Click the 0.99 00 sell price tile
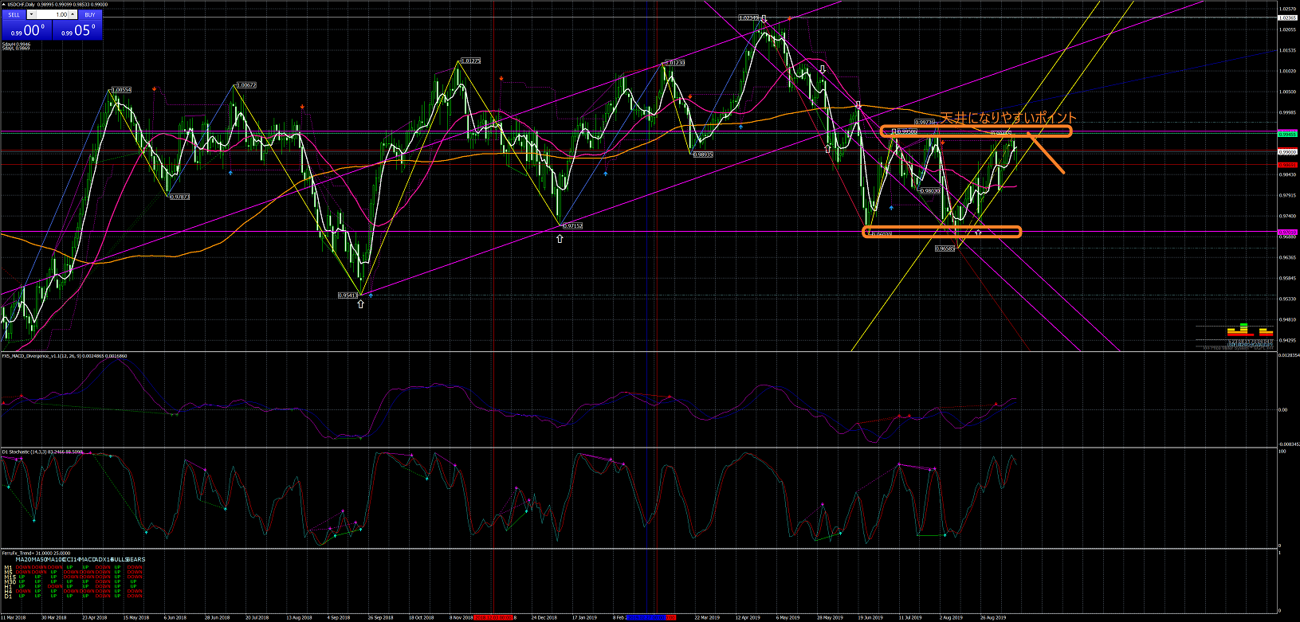Screen dimensions: 1300x622 point(26,30)
